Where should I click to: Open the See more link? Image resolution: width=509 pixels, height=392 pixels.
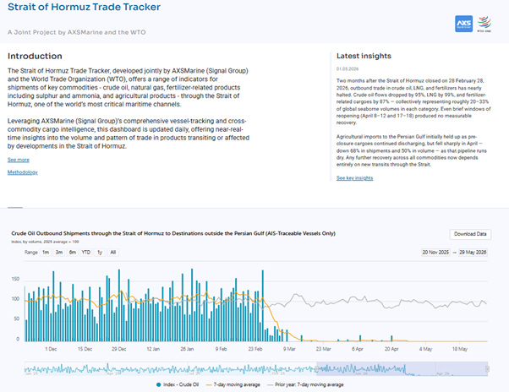click(19, 160)
